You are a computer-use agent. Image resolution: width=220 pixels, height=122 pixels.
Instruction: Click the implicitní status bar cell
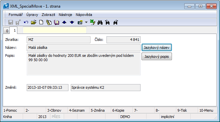(x=175, y=117)
